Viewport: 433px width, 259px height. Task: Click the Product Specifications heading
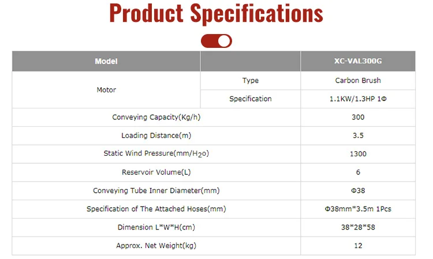pyautogui.click(x=216, y=14)
